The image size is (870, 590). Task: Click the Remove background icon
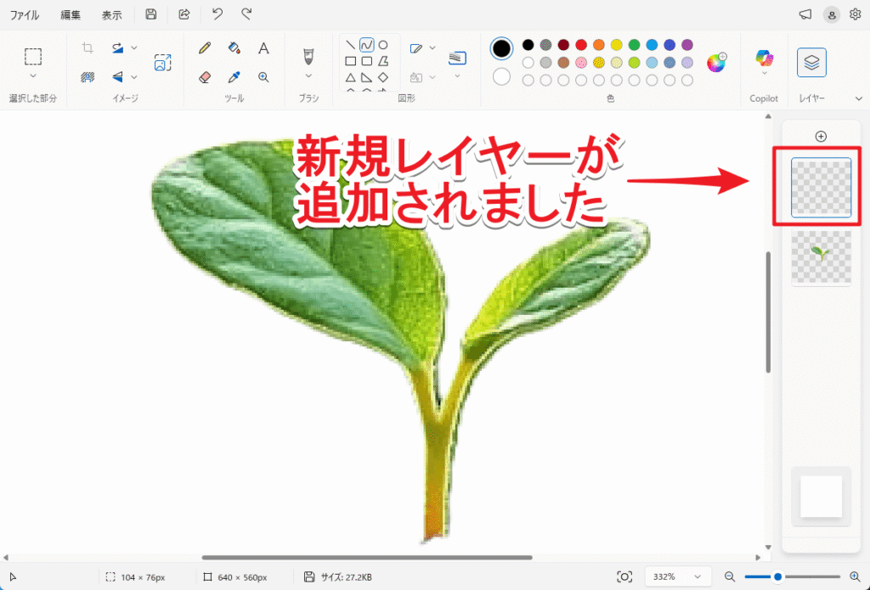point(88,76)
